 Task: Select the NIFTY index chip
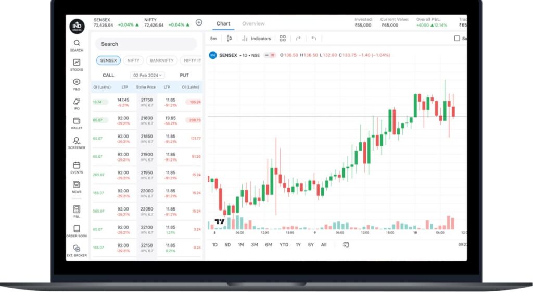coord(133,60)
